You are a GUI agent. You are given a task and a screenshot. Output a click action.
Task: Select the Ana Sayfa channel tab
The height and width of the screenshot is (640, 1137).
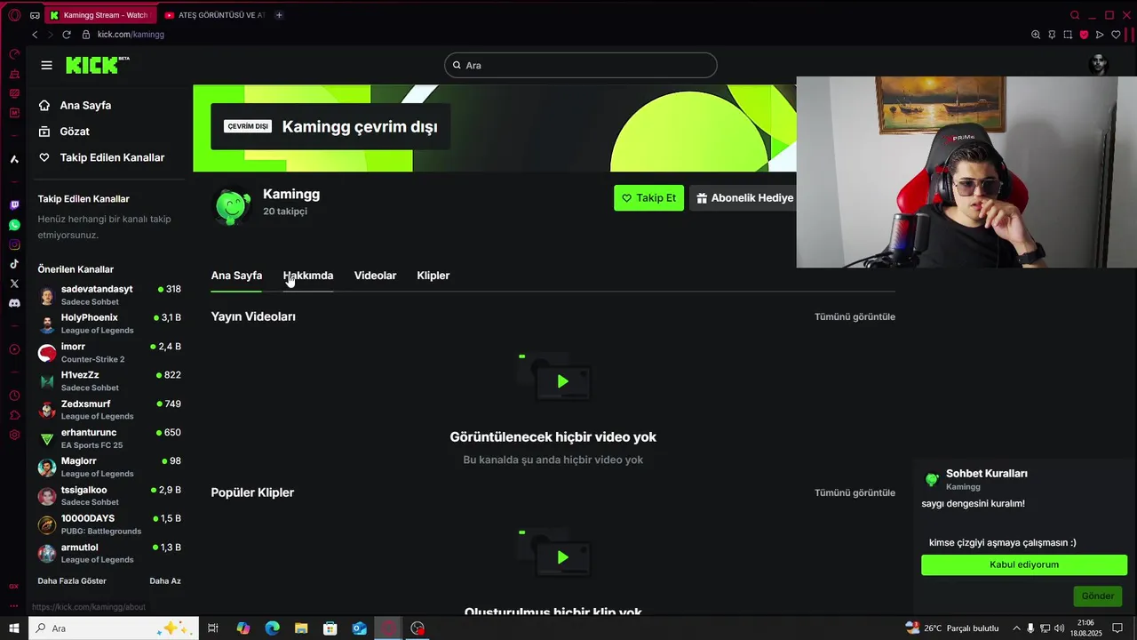pos(236,276)
